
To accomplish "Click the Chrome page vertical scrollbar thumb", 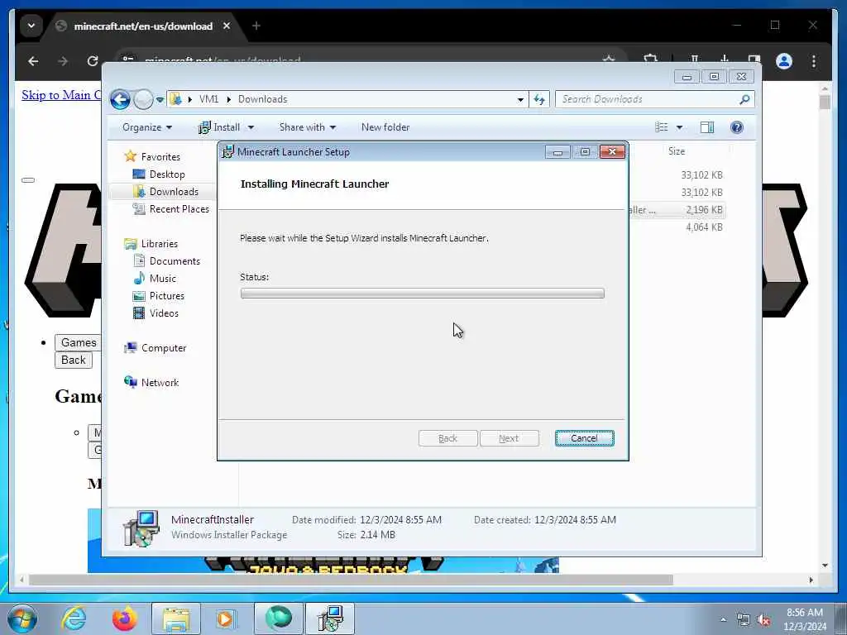I will tap(825, 102).
